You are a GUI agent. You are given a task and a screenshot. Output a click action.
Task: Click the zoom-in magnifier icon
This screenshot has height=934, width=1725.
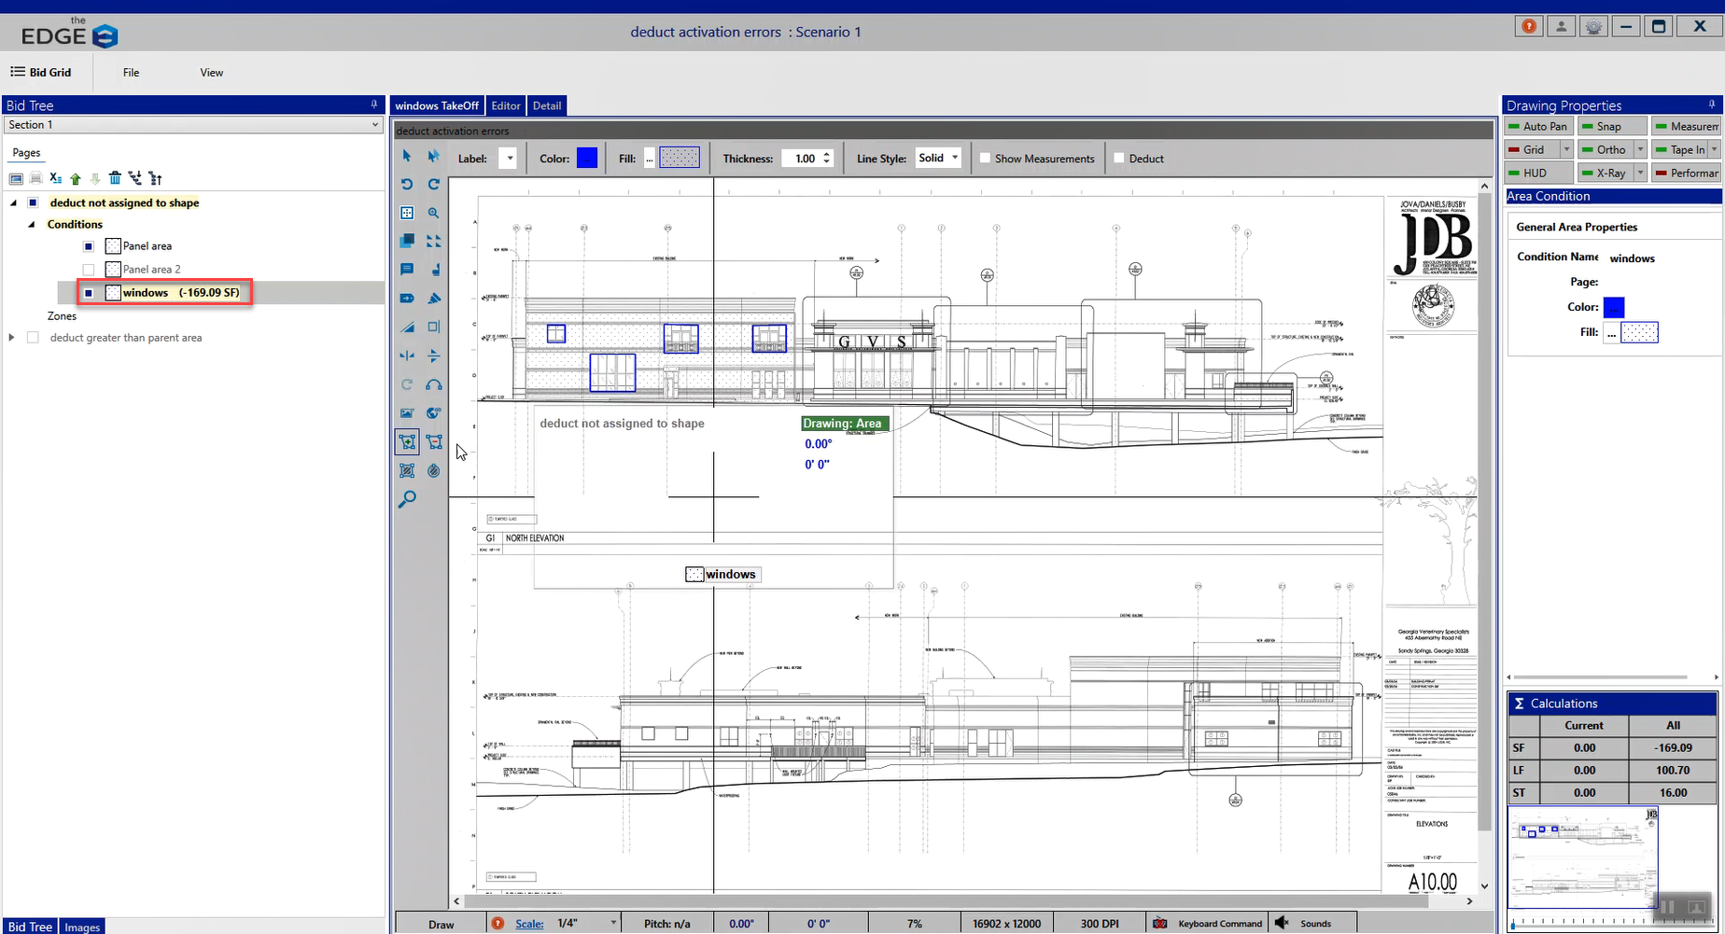434,213
